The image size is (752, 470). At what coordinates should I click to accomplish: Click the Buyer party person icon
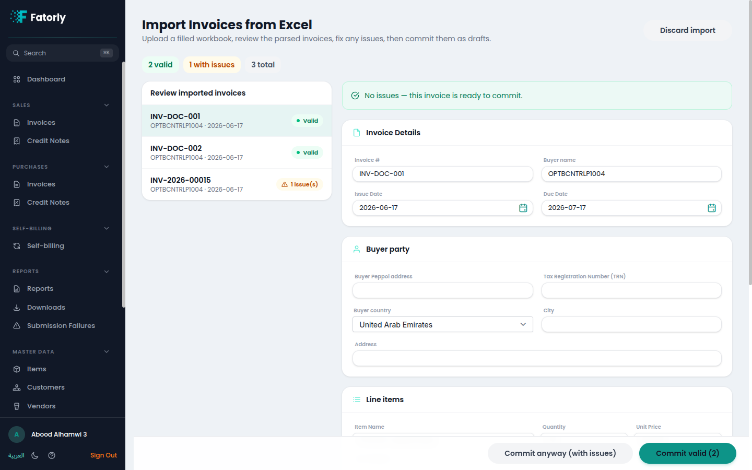357,249
